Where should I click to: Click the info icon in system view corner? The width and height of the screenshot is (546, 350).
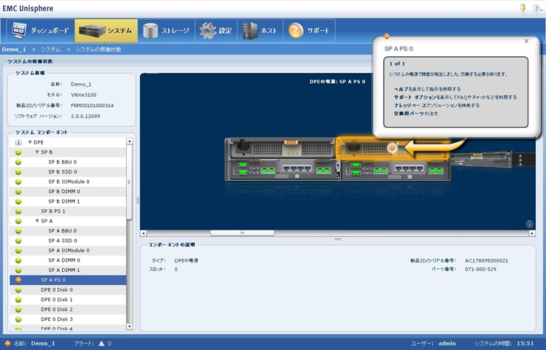point(529,224)
